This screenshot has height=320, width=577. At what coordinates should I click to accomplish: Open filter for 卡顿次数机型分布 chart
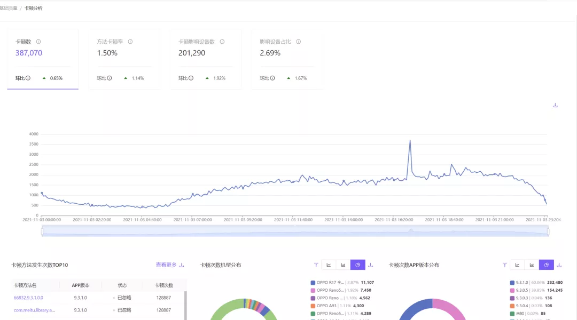[x=316, y=265]
